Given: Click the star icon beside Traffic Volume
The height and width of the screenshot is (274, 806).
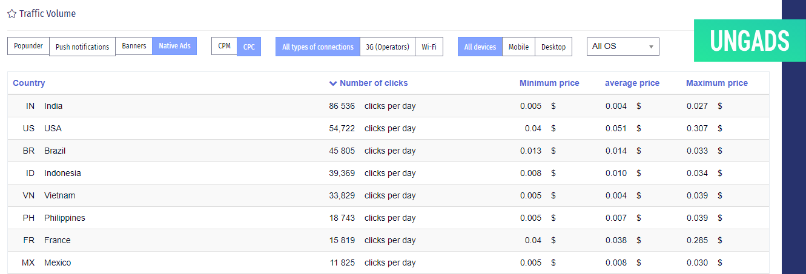Looking at the screenshot, I should coord(12,13).
